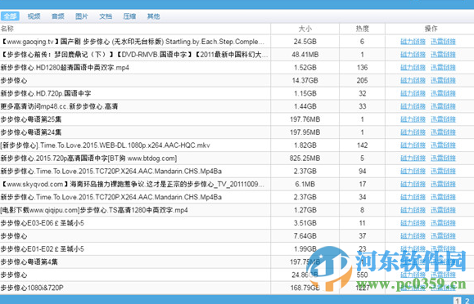Screen dimensions: 474x304
Task: Select file name 步步惊心1080i&720P
Action: click(x=32, y=288)
